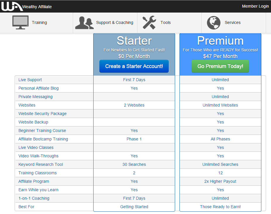
Task: Click Go Premium Today button
Action: (220, 66)
